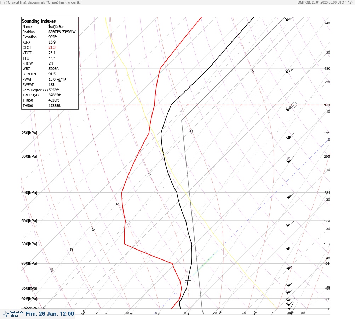Click the wind barb at 850 hPa level
355x319 pixels.
pos(290,291)
